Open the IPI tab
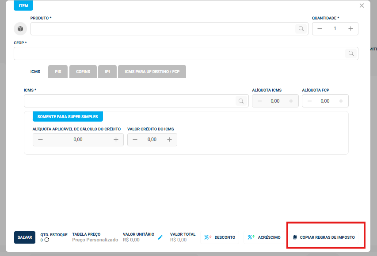The width and height of the screenshot is (377, 256). pyautogui.click(x=107, y=71)
